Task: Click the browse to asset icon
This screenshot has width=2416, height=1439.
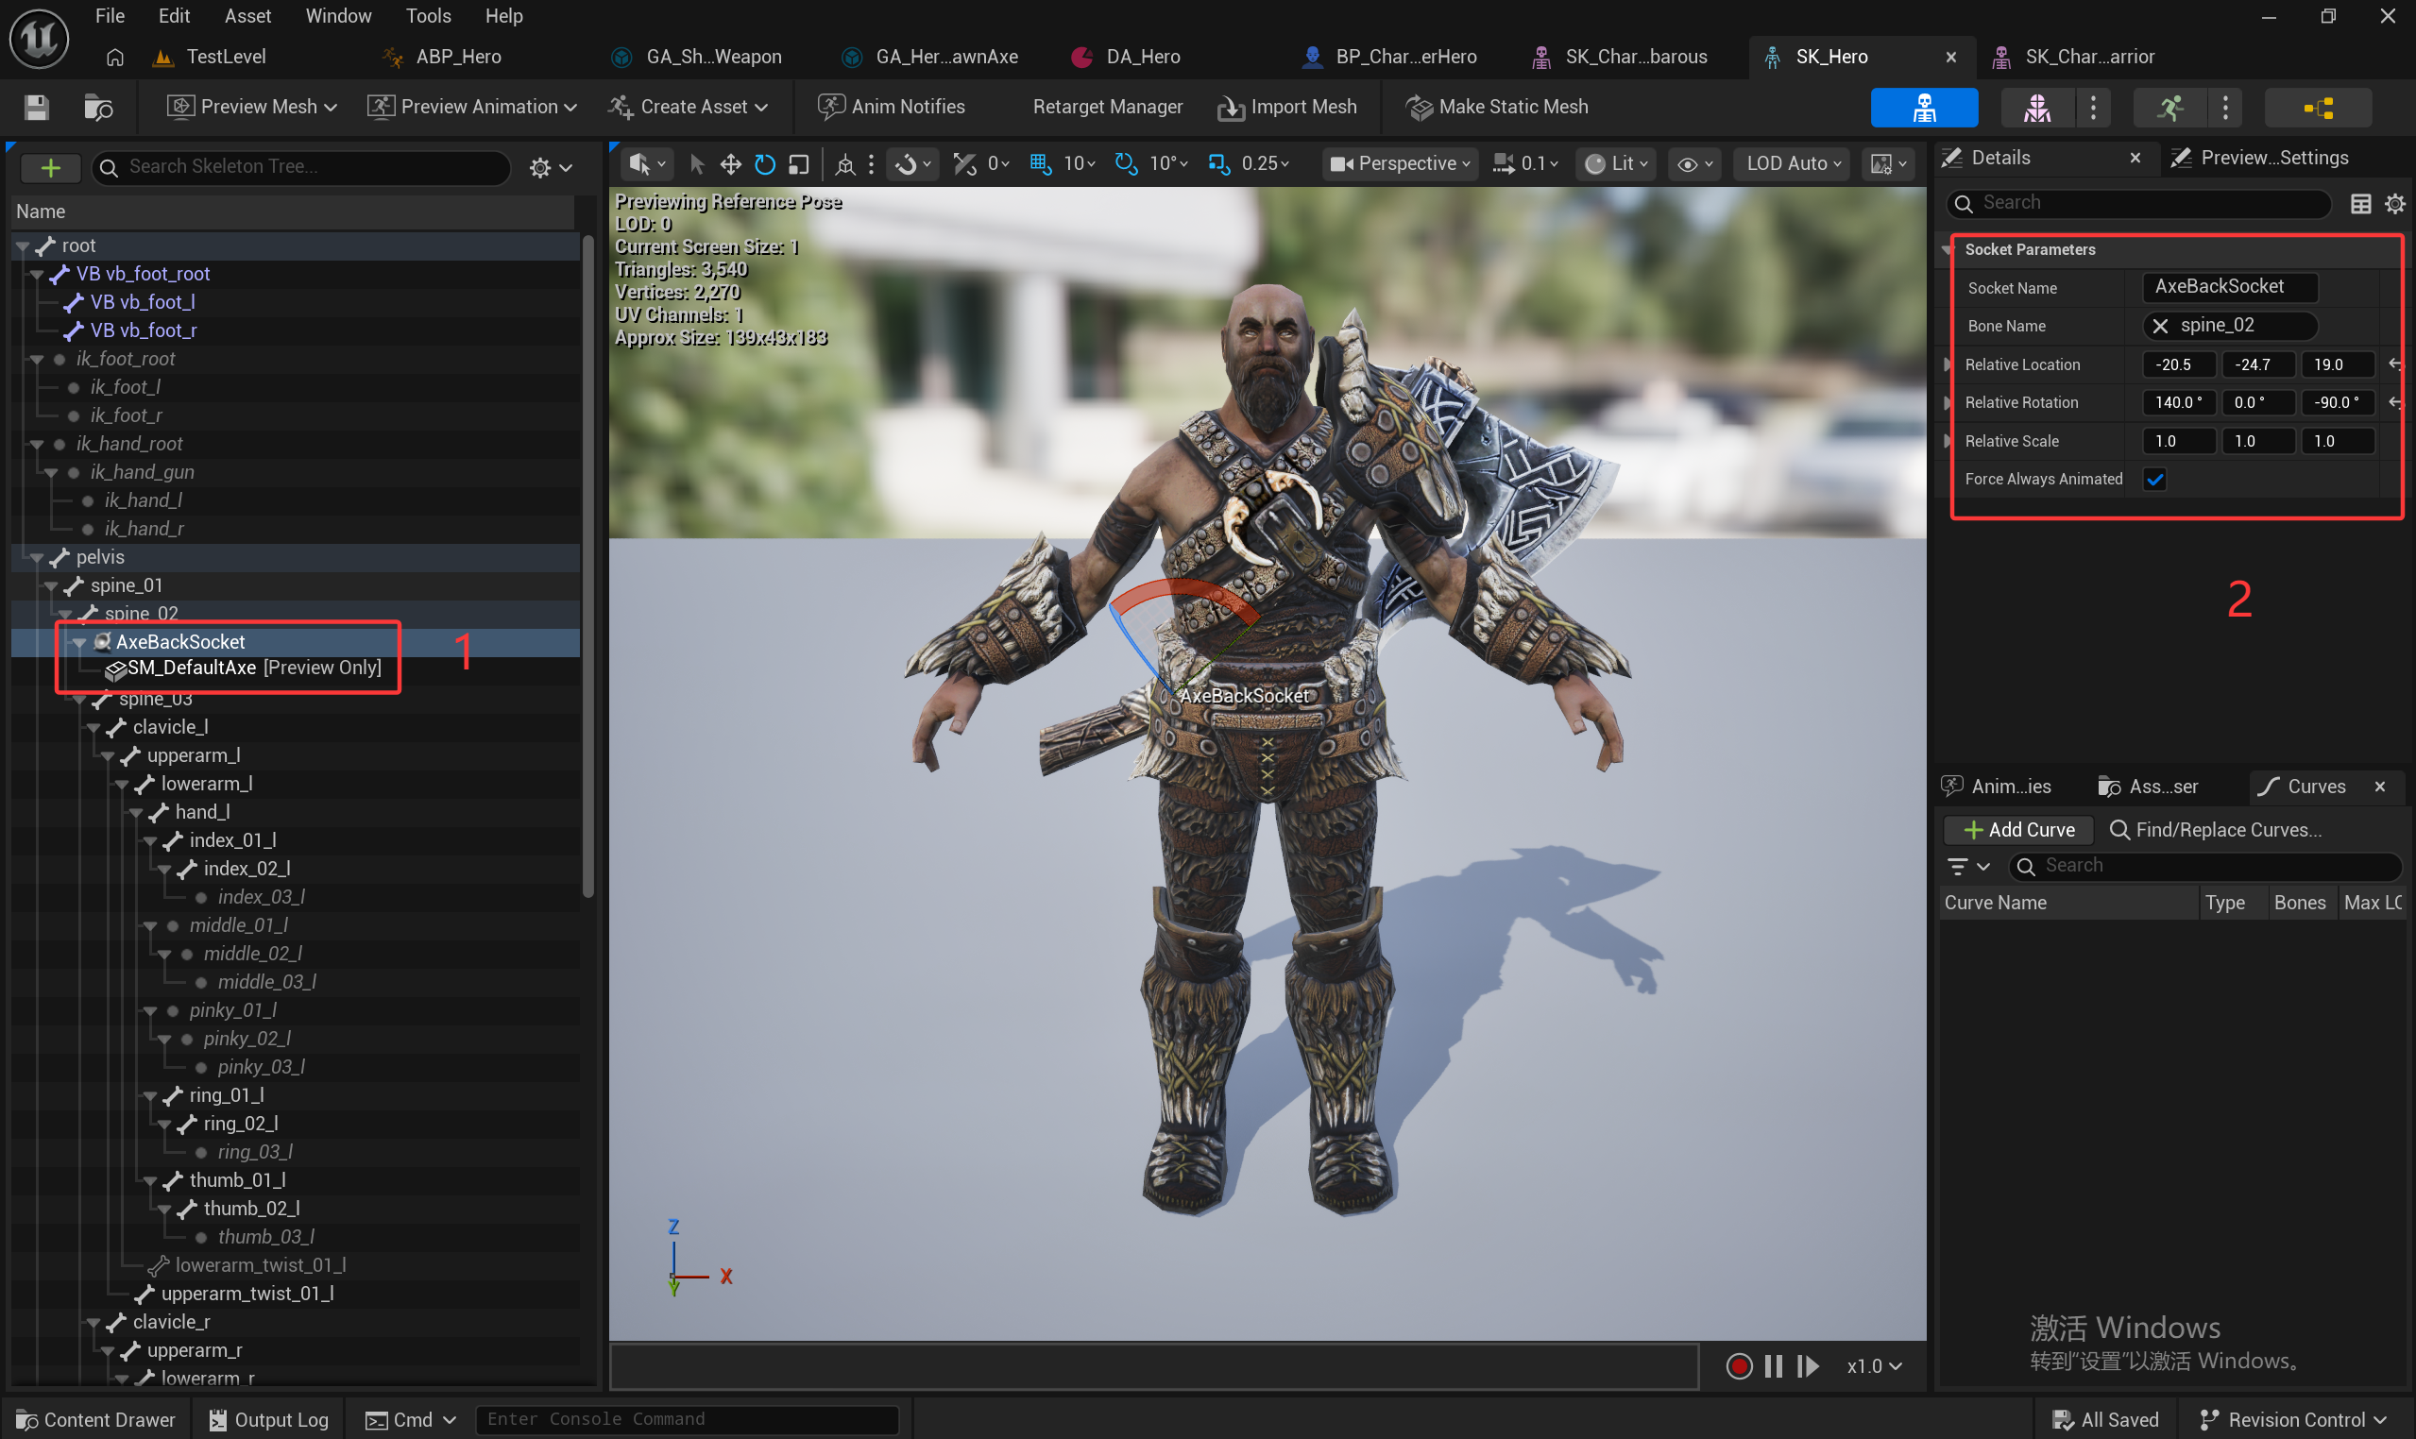Action: click(98, 107)
